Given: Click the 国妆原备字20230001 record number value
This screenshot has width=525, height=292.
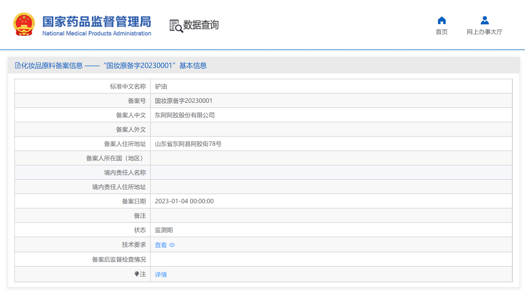Looking at the screenshot, I should 184,101.
